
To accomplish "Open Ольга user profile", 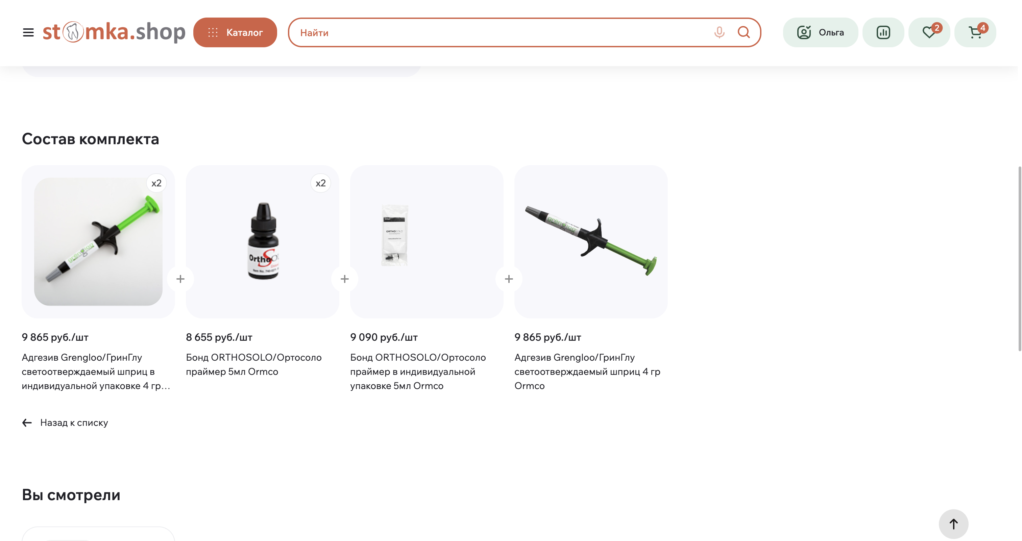I will tap(821, 32).
